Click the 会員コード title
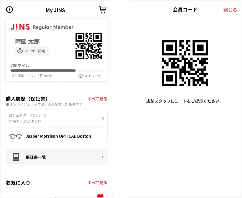This screenshot has height=198, width=242. point(185,10)
